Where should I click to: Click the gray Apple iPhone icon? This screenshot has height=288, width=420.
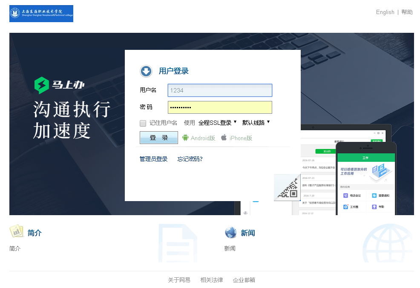point(224,138)
